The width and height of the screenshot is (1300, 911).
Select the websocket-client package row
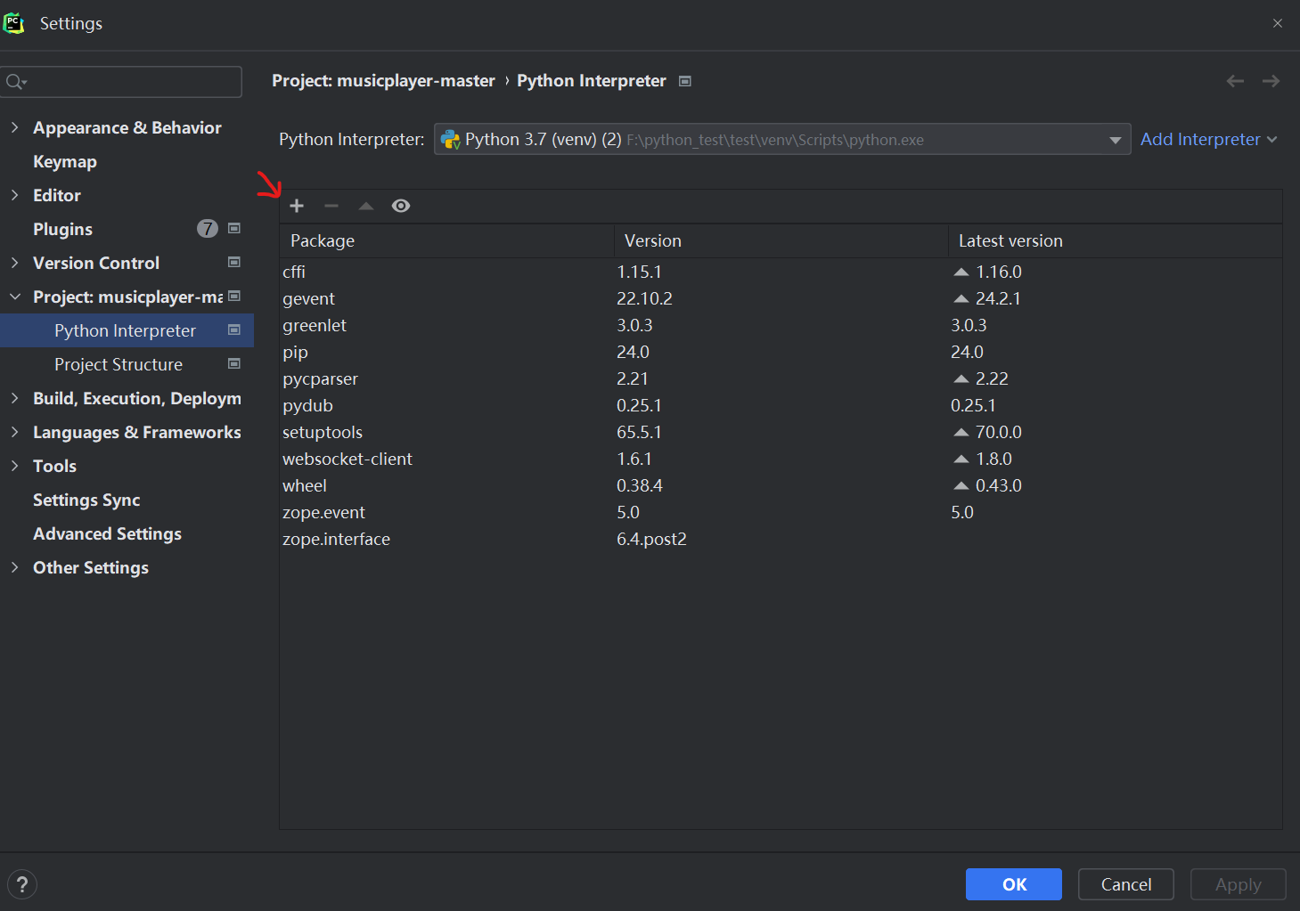coord(781,459)
